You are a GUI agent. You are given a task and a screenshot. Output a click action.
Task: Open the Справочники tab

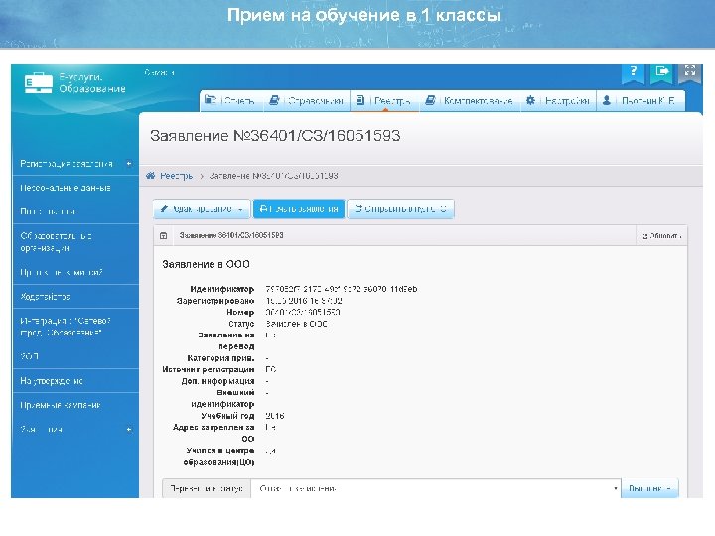click(x=307, y=100)
